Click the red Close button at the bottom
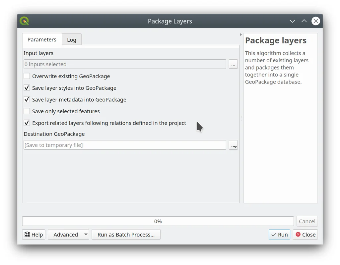 tap(305, 235)
